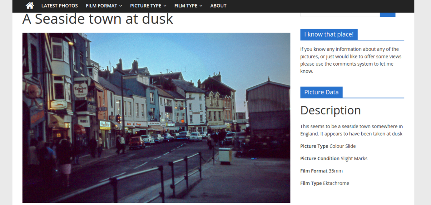Viewport: 431px width, 205px height.
Task: Expand the Film Format dropdown chevron
Action: 120,6
